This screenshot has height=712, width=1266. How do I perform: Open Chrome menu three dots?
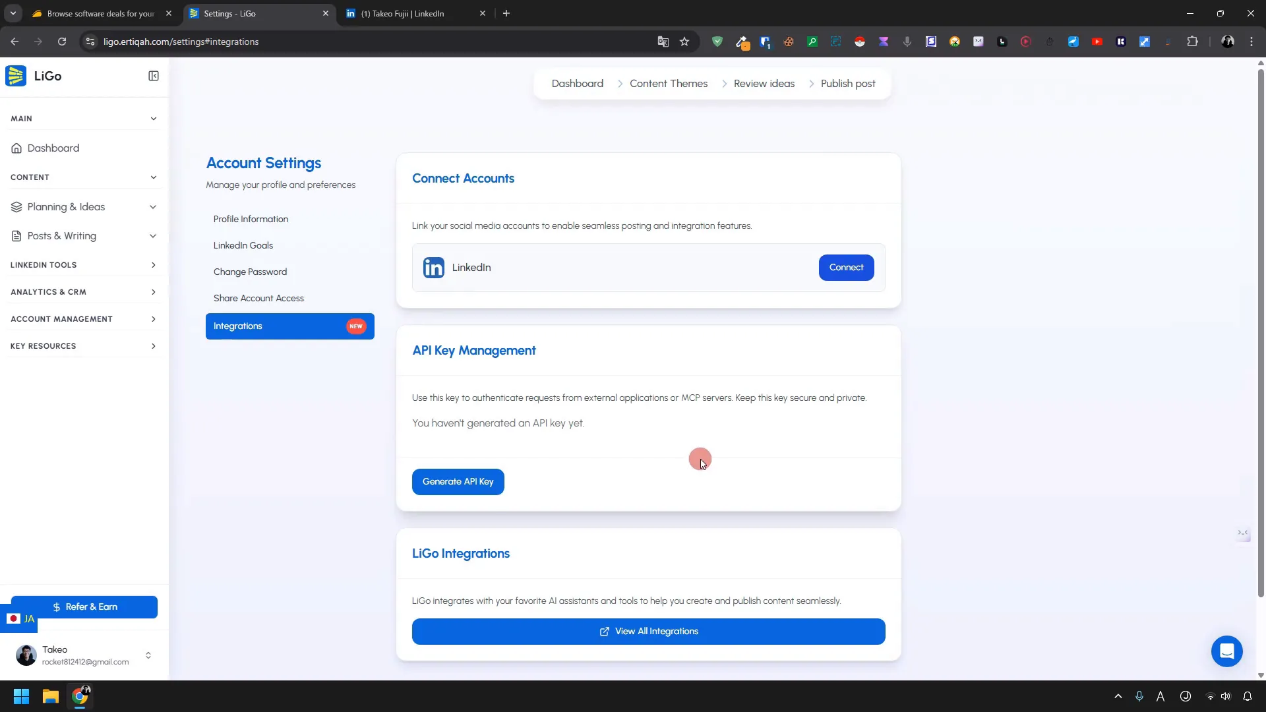tap(1251, 42)
